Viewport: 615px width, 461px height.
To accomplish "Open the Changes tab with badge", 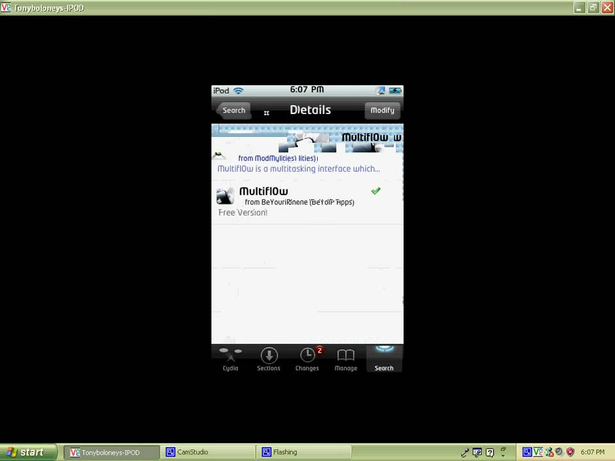I will [x=307, y=359].
